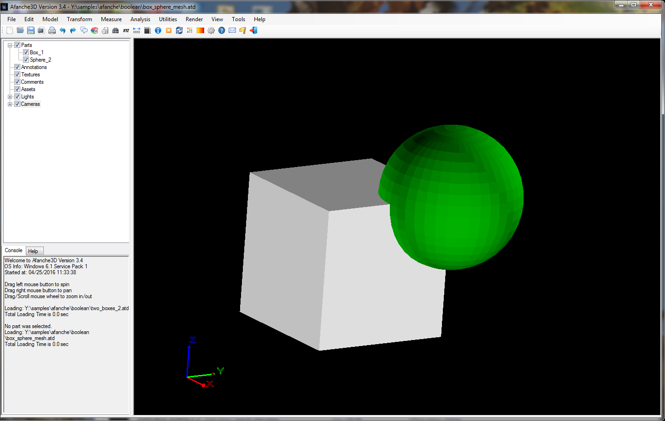The height and width of the screenshot is (421, 665).
Task: Expand the Cameras tree node
Action: (x=10, y=104)
